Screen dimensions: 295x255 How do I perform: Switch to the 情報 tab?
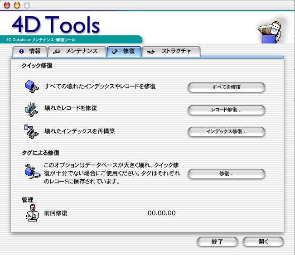click(30, 51)
